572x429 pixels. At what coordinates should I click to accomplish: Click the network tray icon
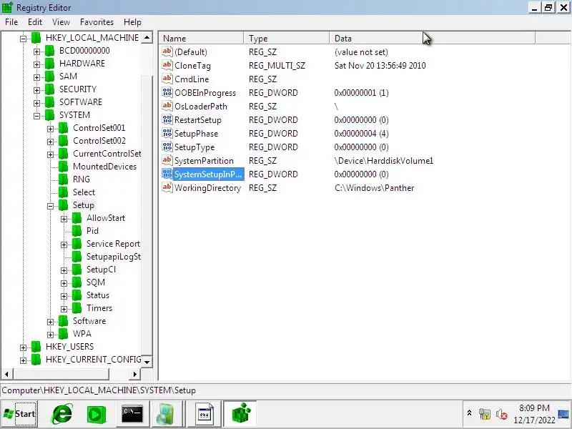[485, 414]
